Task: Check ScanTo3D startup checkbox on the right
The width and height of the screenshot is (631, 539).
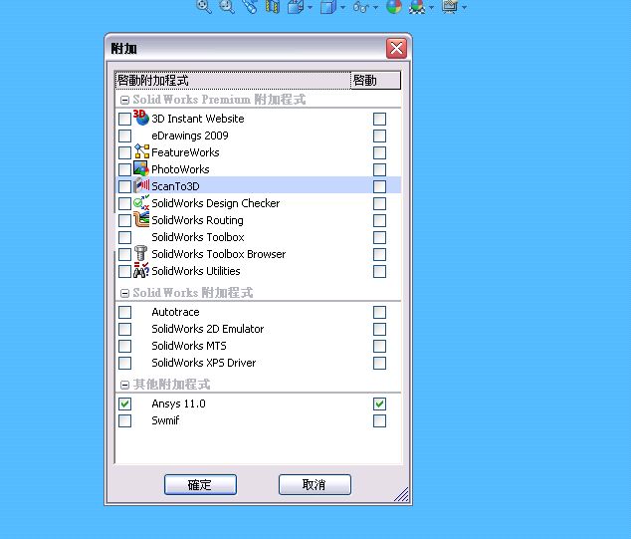Action: click(x=379, y=186)
